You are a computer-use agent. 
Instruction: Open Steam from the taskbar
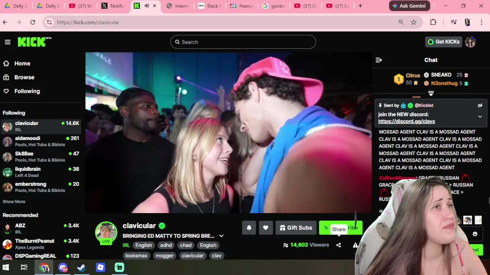tap(81, 267)
